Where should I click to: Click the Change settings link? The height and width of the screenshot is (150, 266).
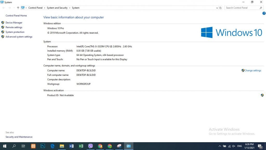(x=253, y=70)
